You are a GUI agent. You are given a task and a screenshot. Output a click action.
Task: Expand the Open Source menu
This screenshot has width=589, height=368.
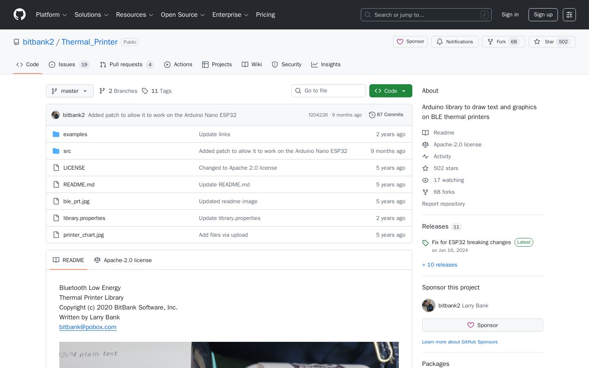[183, 15]
